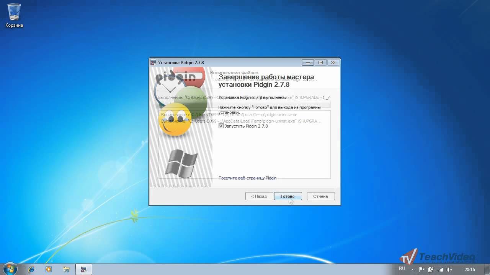Close the Установка Pidgin 2.7.8 window
Viewport: 490px width, 275px height.
click(333, 63)
